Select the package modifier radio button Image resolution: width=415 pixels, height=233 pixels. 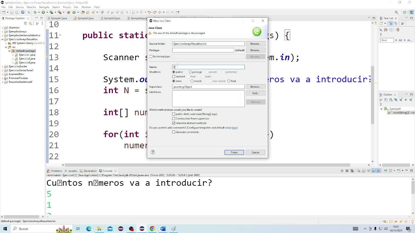coord(190,72)
